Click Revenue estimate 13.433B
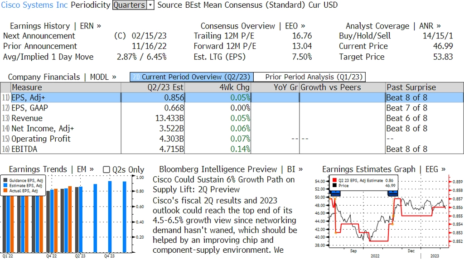This screenshot has height=260, width=464. [169, 118]
